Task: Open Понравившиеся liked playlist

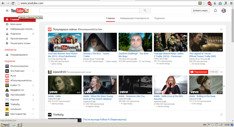Action: (20, 55)
